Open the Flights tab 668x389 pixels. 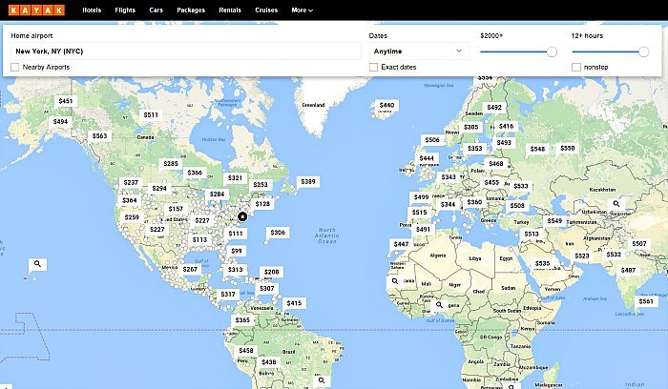click(x=125, y=10)
